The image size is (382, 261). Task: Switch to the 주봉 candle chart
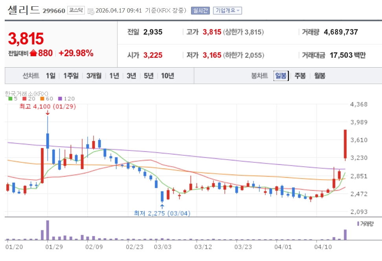pyautogui.click(x=300, y=76)
